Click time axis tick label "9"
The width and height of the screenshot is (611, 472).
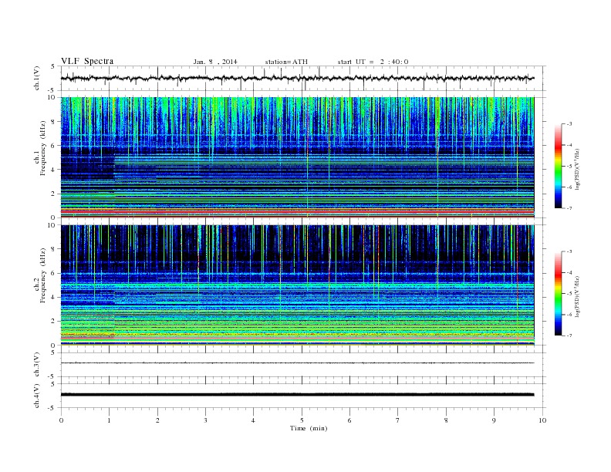tap(494, 420)
